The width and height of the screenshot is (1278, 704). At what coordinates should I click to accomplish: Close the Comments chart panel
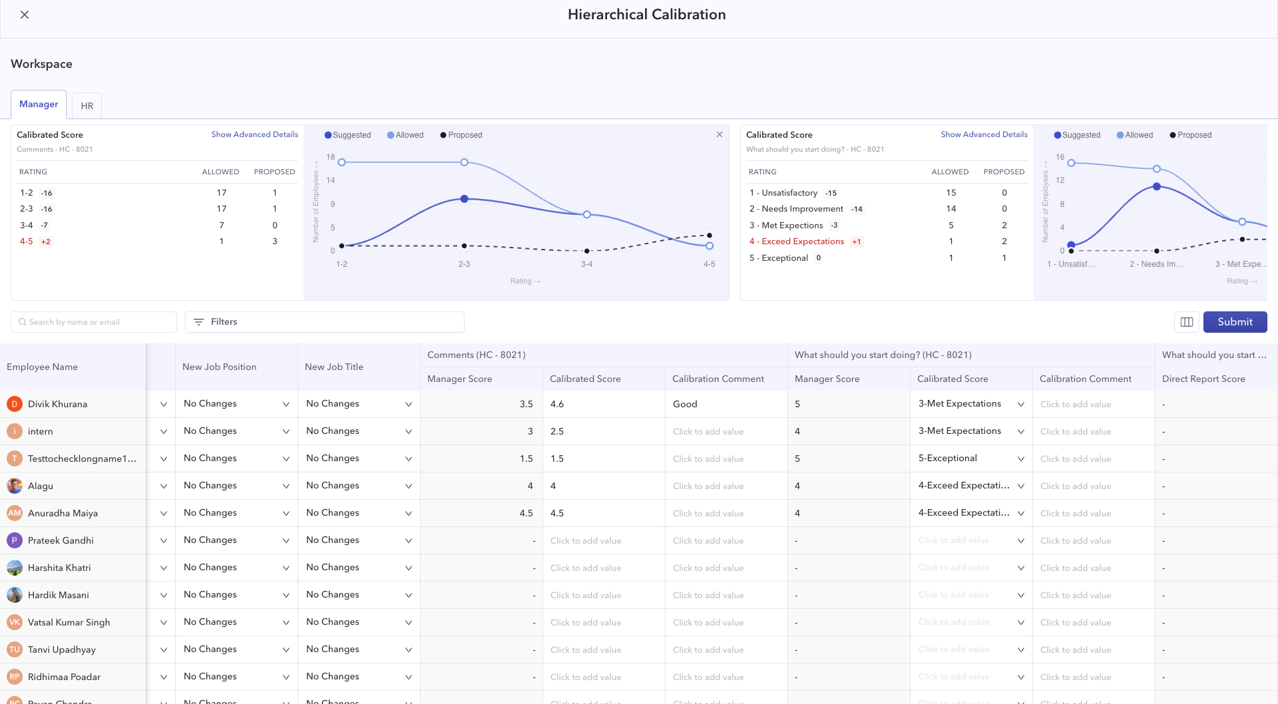click(720, 134)
